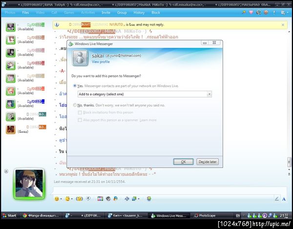Expand the photo sharing dropdown arrow

[139, 199]
